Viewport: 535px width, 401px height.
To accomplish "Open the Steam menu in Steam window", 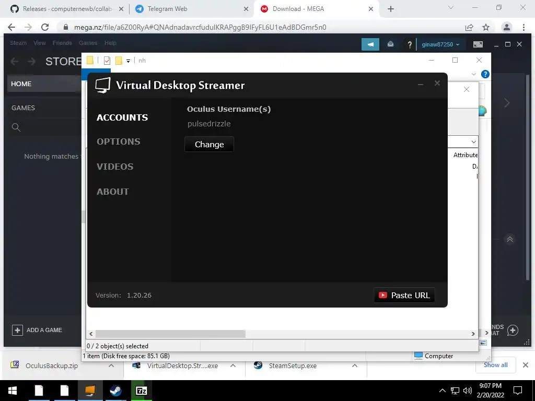I will (x=18, y=43).
